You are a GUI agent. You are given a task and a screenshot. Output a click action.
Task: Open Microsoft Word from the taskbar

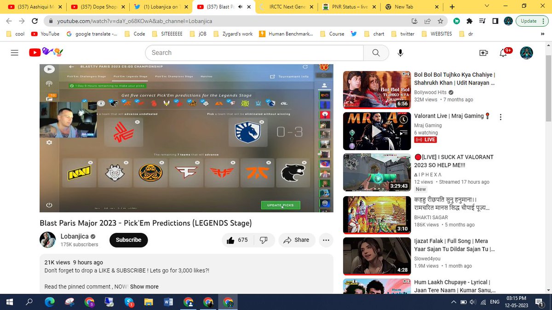[x=168, y=302]
